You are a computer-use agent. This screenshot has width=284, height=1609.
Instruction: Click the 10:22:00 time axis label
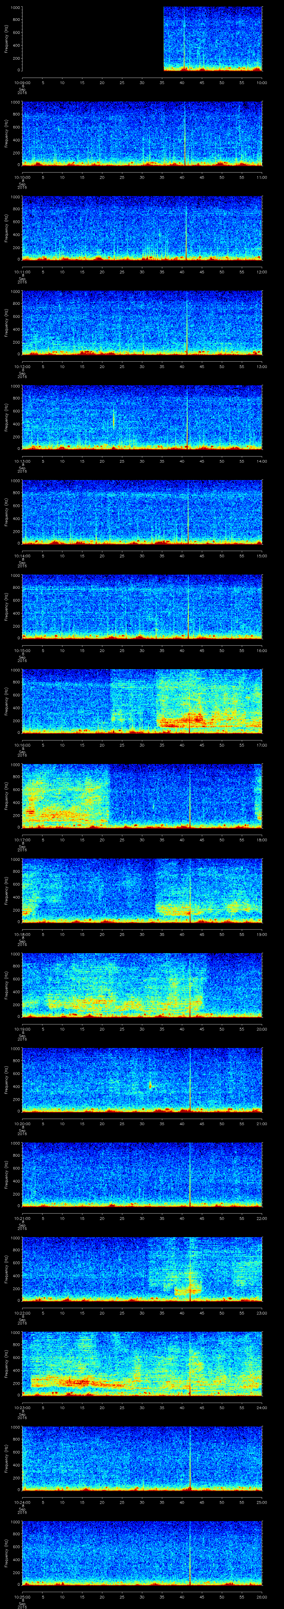(x=22, y=1313)
